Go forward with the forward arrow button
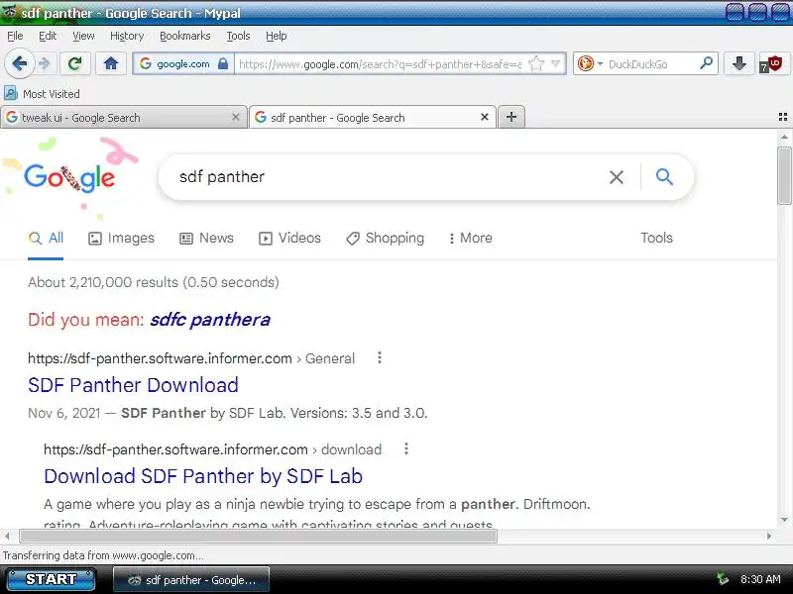The width and height of the screenshot is (793, 594). click(x=45, y=63)
